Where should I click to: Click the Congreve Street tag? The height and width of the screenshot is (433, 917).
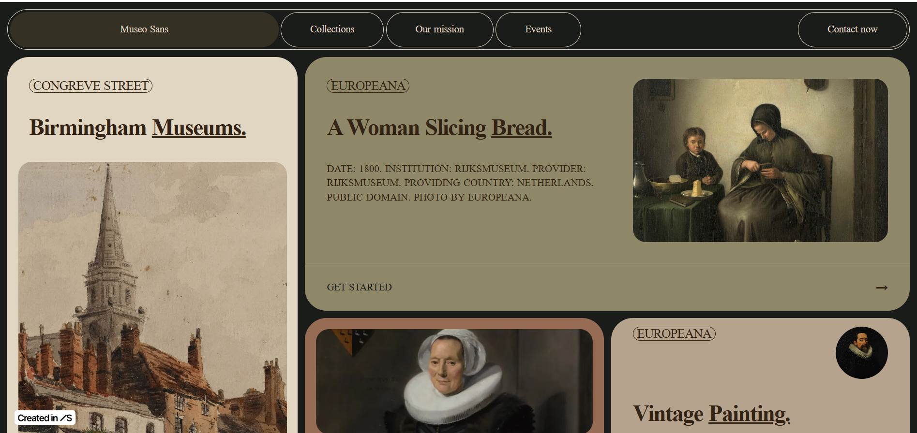point(90,86)
